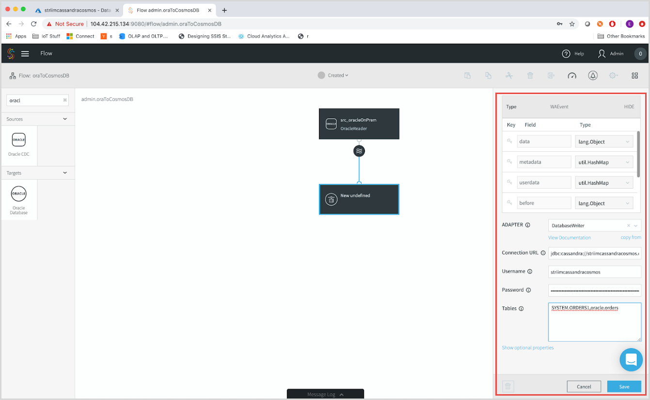650x400 pixels.
Task: Toggle the key icon for the before field
Action: click(x=510, y=203)
